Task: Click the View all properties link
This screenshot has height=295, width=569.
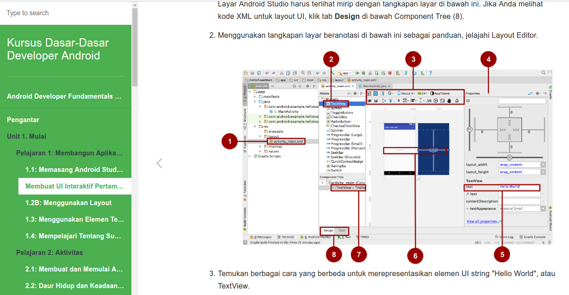Action: point(482,222)
